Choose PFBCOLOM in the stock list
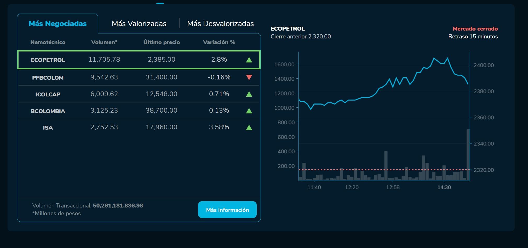The width and height of the screenshot is (528, 248). coord(48,78)
